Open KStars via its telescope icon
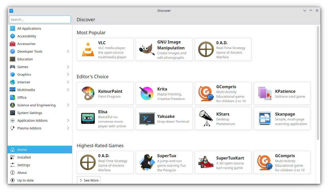Image resolution: width=328 pixels, height=192 pixels. point(206,118)
